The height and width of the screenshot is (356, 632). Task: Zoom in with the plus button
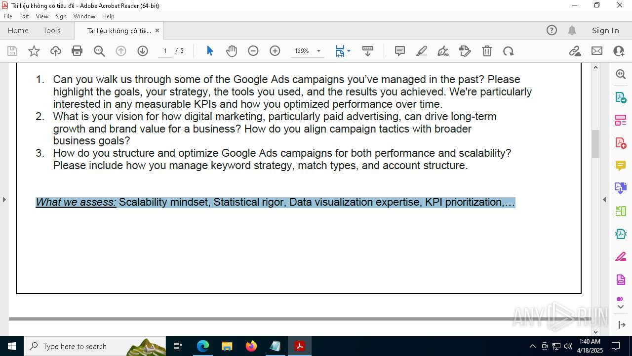(x=275, y=51)
